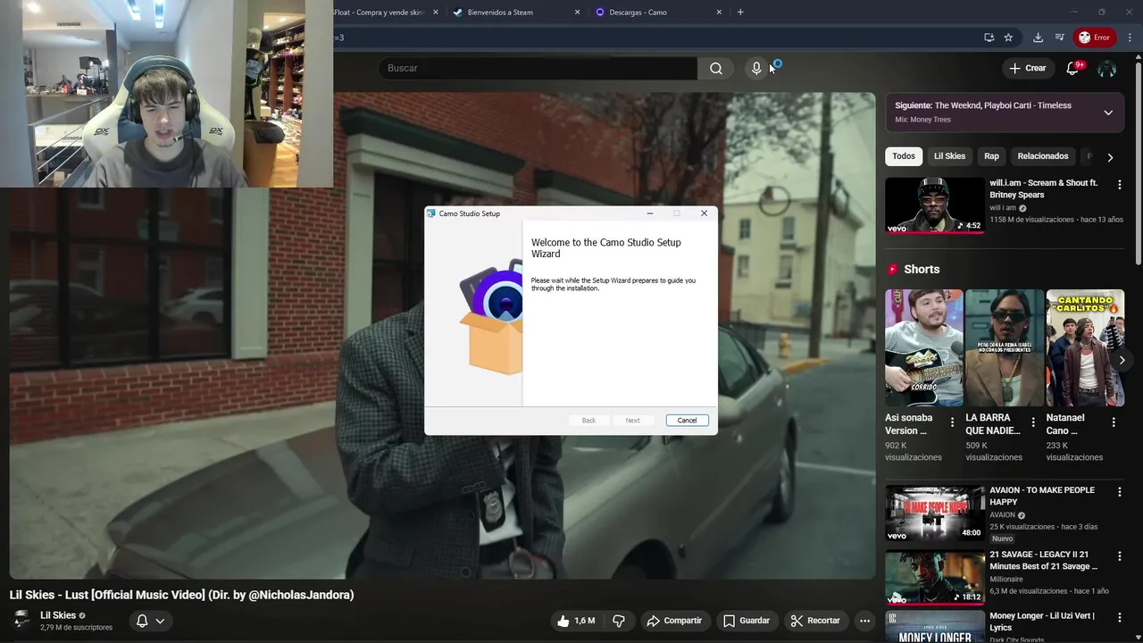Image resolution: width=1143 pixels, height=643 pixels.
Task: Open more actions ellipsis under video
Action: 864,621
